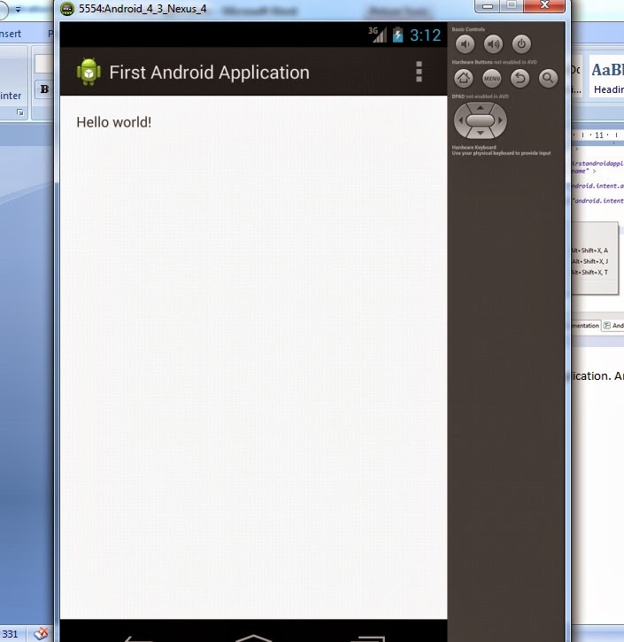This screenshot has height=642, width=624.
Task: Select the Alt+Shift+X, T shortcut entry
Action: pos(589,272)
